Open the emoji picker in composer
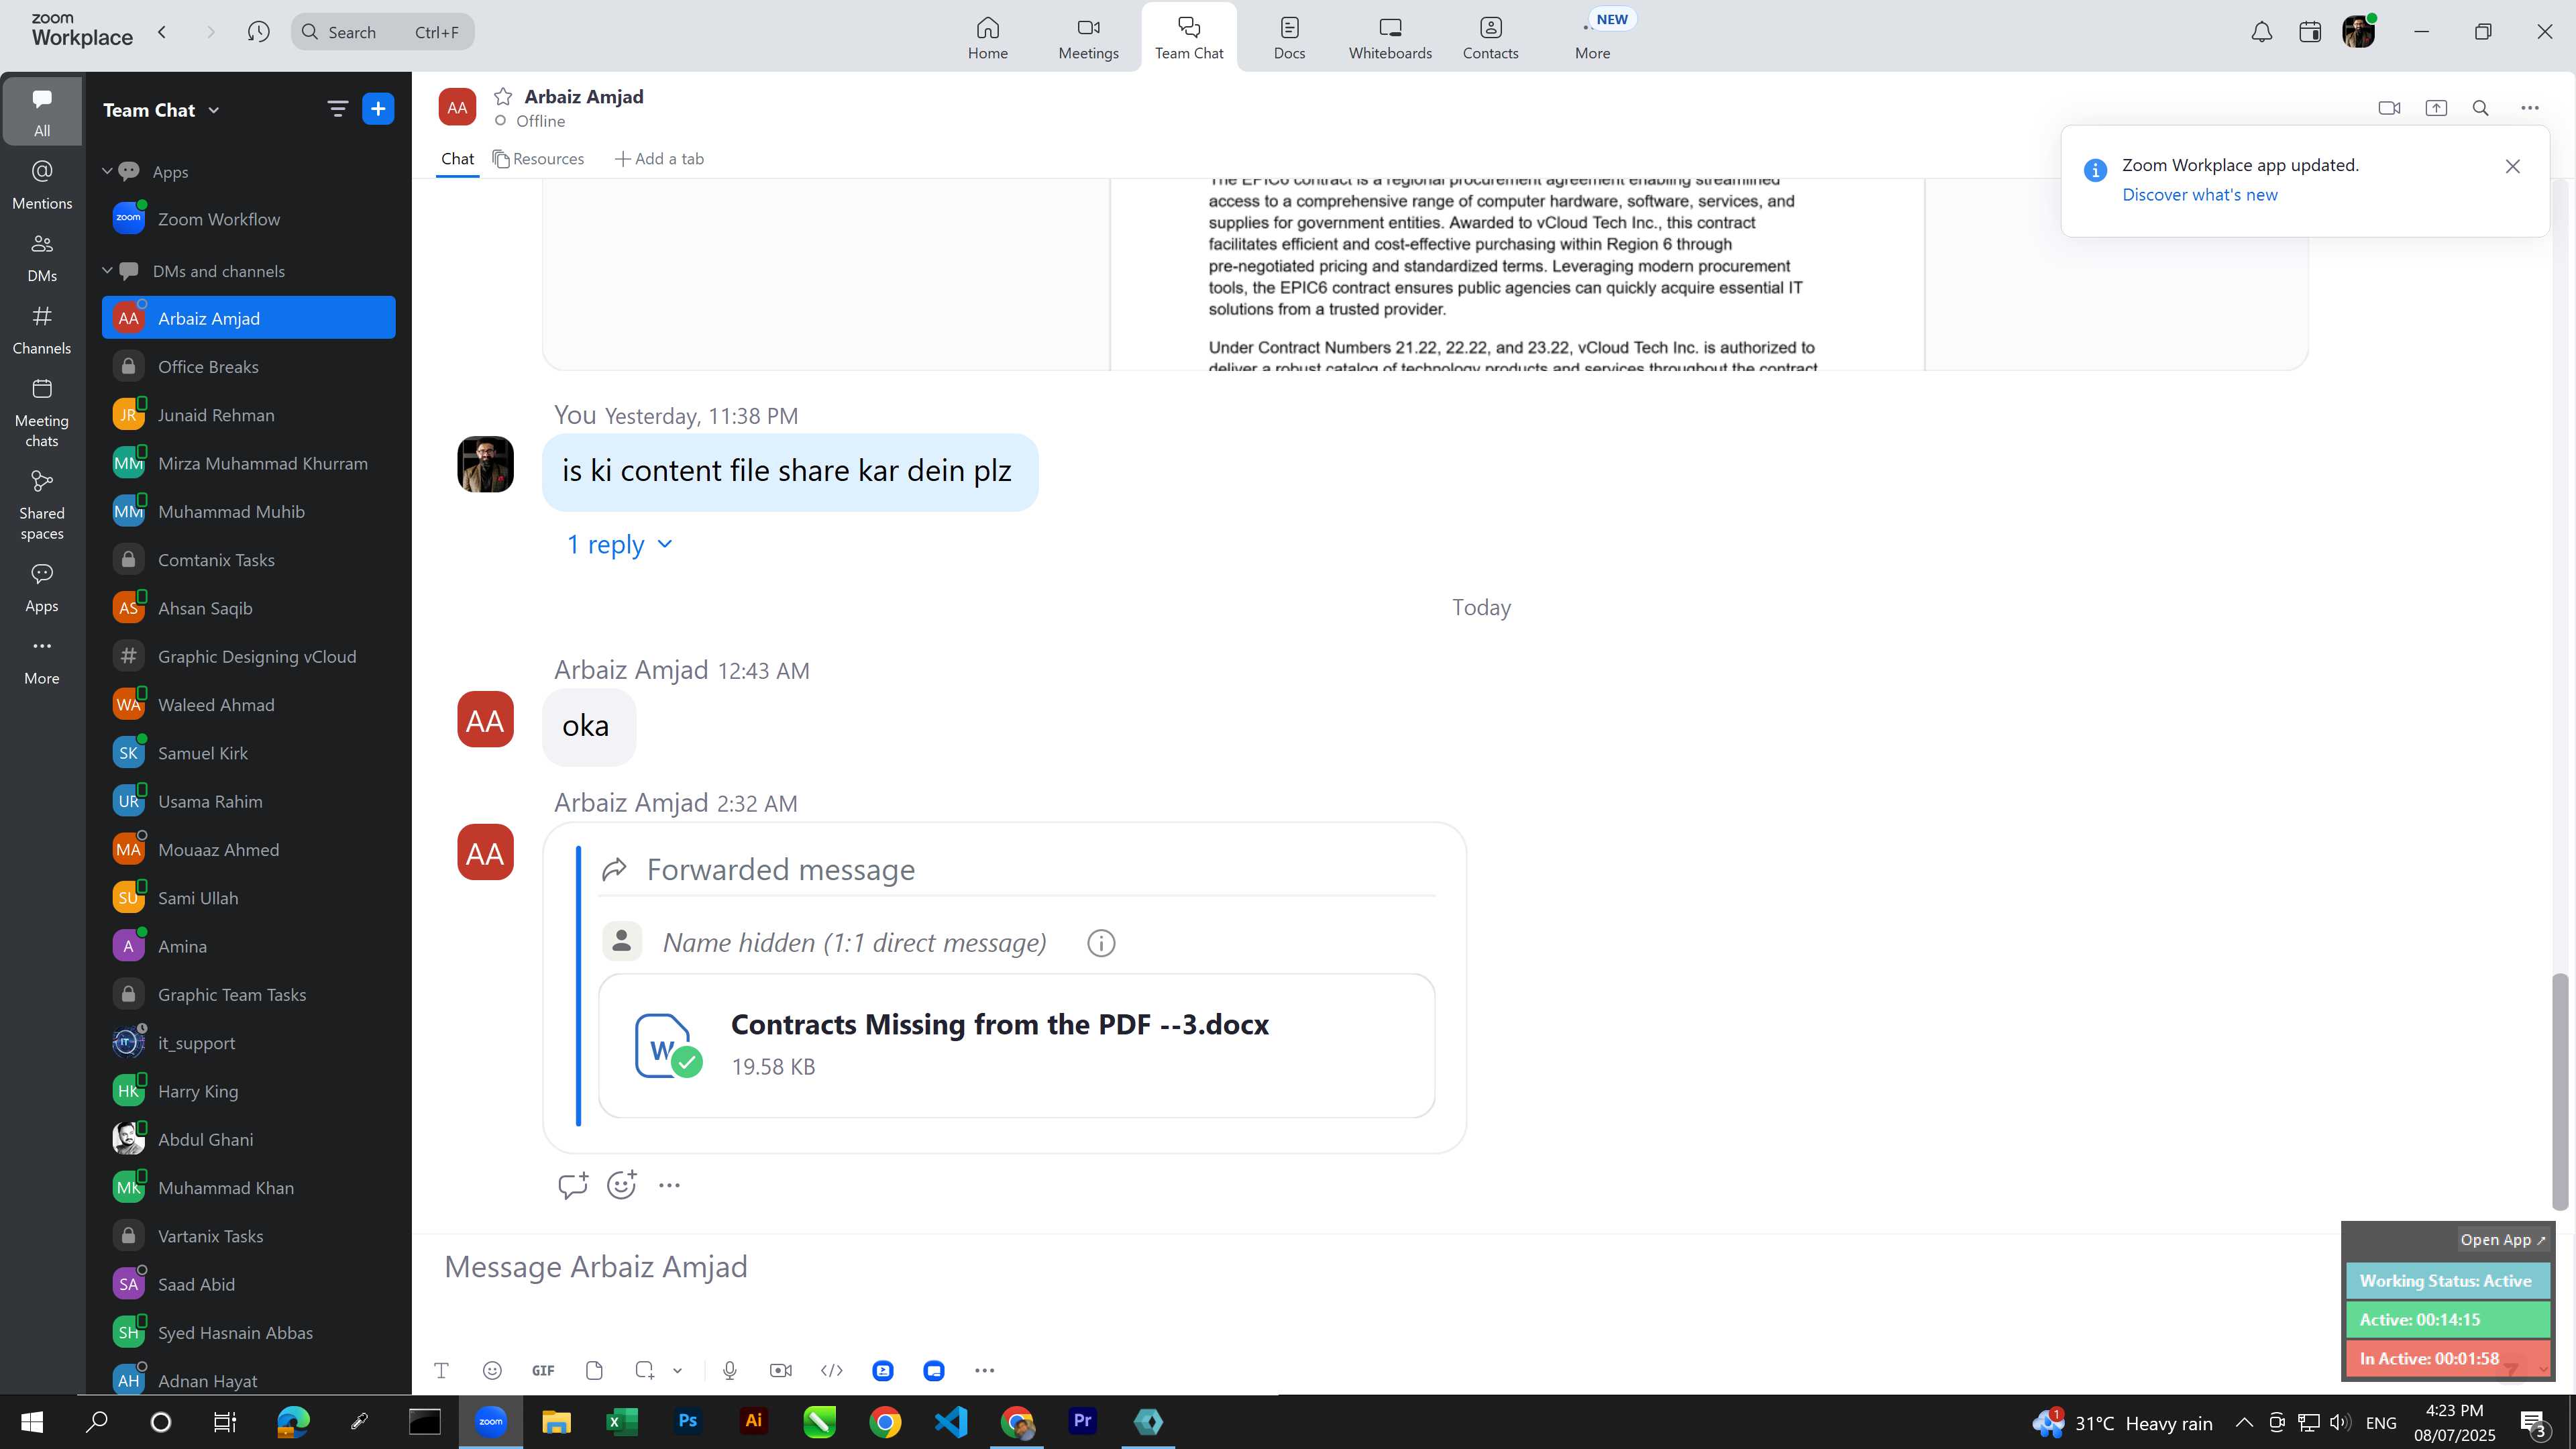 click(491, 1370)
